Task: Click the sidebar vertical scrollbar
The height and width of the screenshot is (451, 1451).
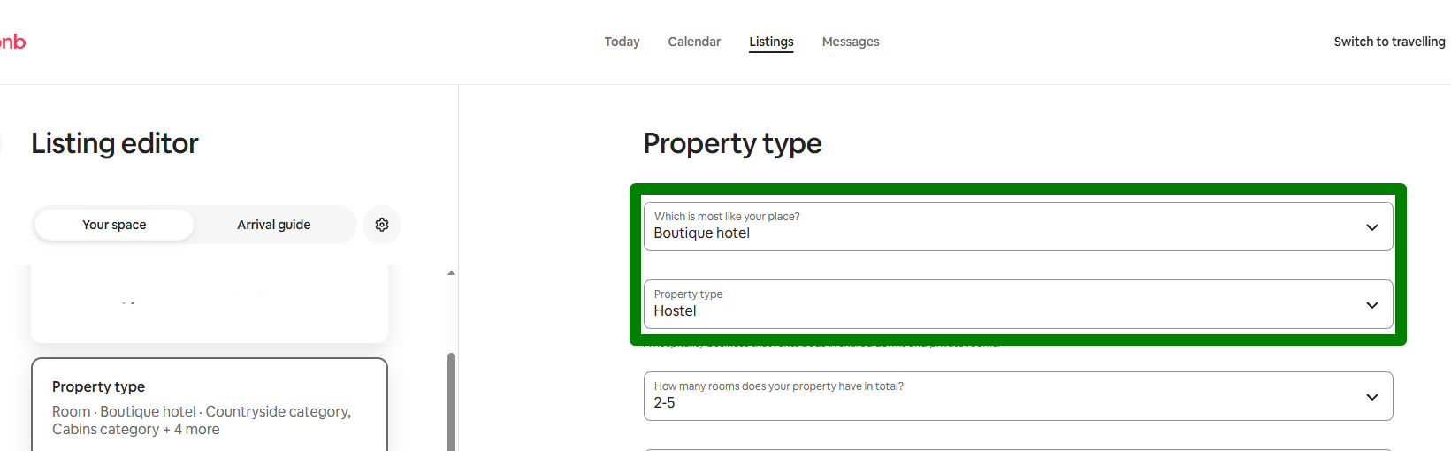Action: point(452,401)
